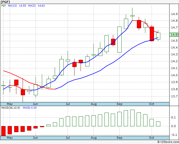This screenshot has width=179, height=144.
Task: Click the 12Stocks.com copyright link
Action: click(x=168, y=142)
